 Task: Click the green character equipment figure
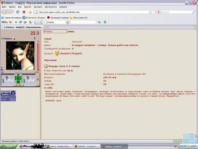[18, 79]
